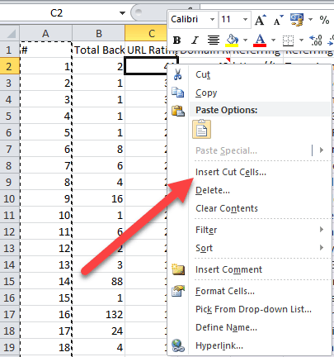Image resolution: width=334 pixels, height=357 pixels.
Task: Toggle Bold in mini toolbar
Action: point(176,40)
